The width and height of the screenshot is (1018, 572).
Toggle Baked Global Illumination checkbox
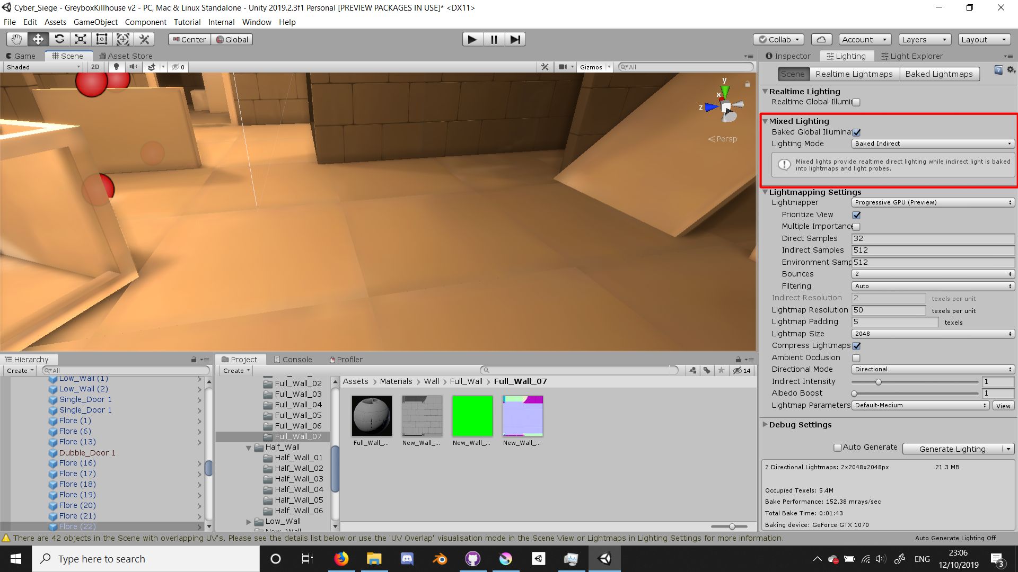(x=856, y=132)
